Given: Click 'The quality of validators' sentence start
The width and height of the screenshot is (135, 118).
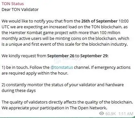Looking at the screenshot, I should [x=24, y=102].
